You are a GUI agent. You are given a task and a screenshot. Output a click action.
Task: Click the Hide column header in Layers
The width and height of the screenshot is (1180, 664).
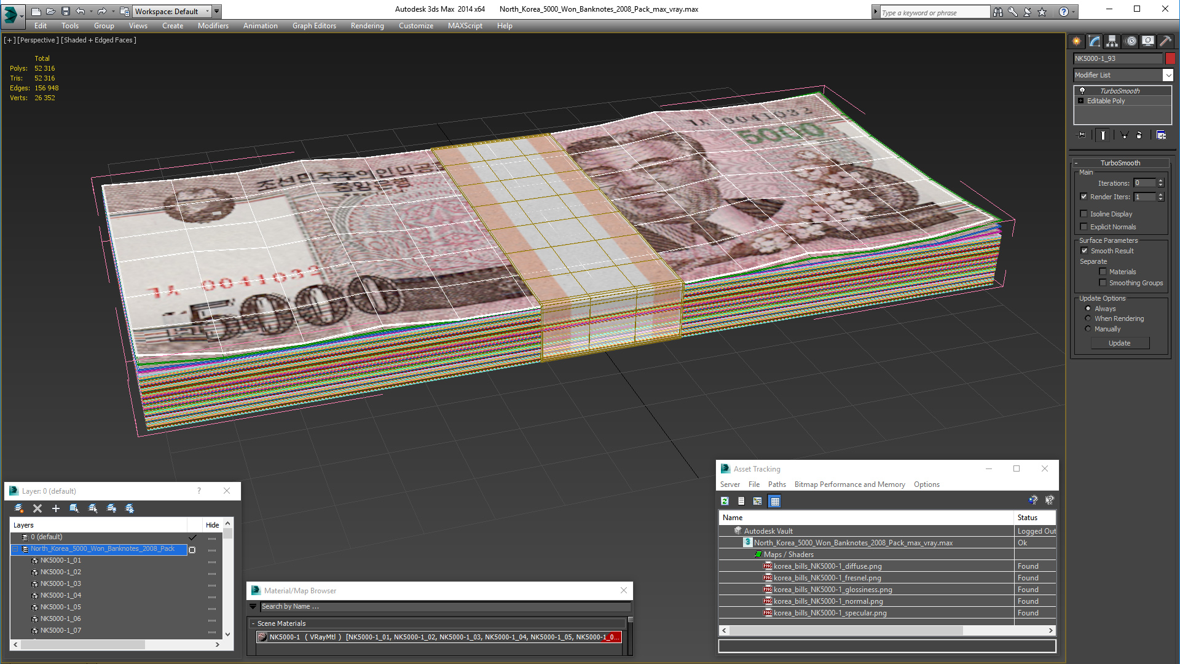click(x=212, y=525)
